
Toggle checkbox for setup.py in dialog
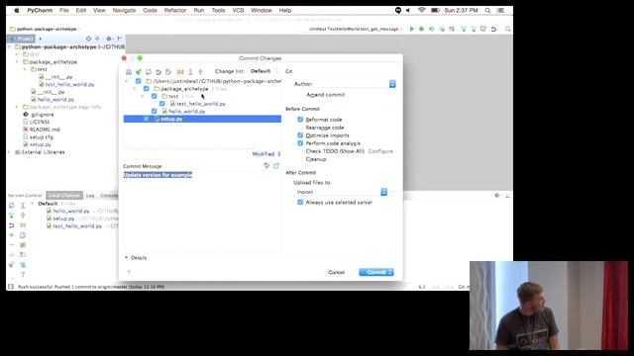(x=146, y=119)
